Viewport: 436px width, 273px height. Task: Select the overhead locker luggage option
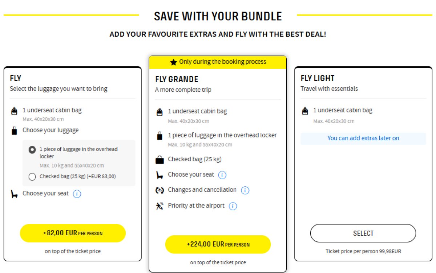click(x=32, y=149)
